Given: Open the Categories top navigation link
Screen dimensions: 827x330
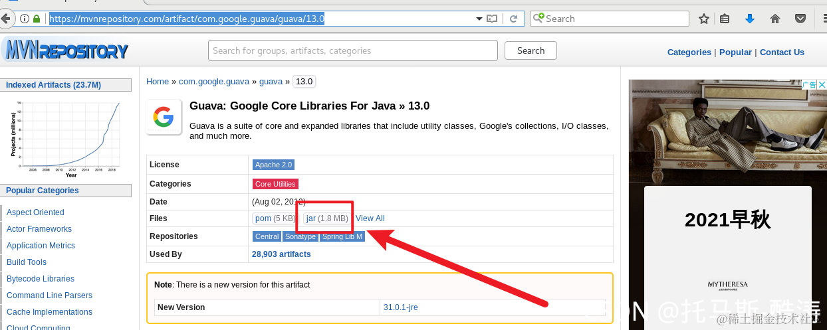Looking at the screenshot, I should (x=689, y=52).
